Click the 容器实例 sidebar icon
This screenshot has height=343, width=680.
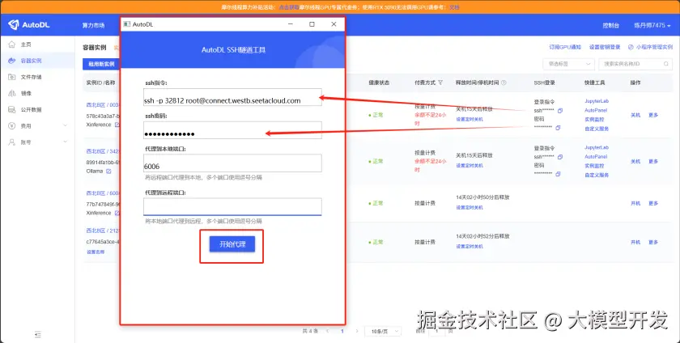[x=11, y=61]
